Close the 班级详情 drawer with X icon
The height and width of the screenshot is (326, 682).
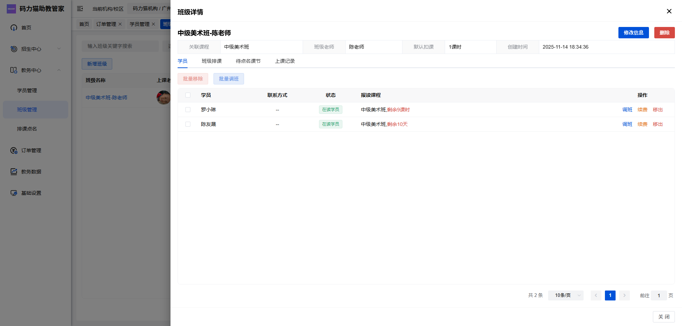coord(669,11)
